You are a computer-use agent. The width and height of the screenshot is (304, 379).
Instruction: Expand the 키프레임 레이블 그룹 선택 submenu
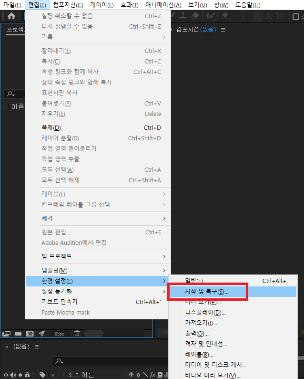(x=98, y=204)
